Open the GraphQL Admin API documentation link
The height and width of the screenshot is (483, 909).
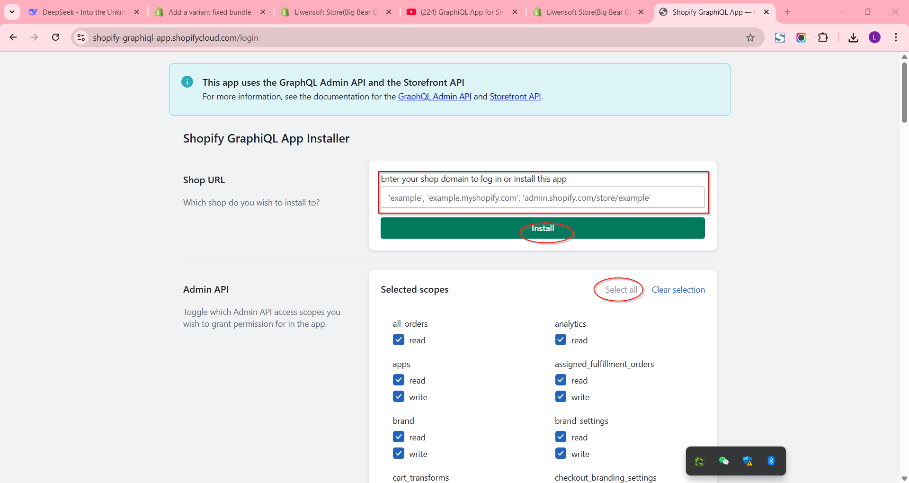pos(435,97)
